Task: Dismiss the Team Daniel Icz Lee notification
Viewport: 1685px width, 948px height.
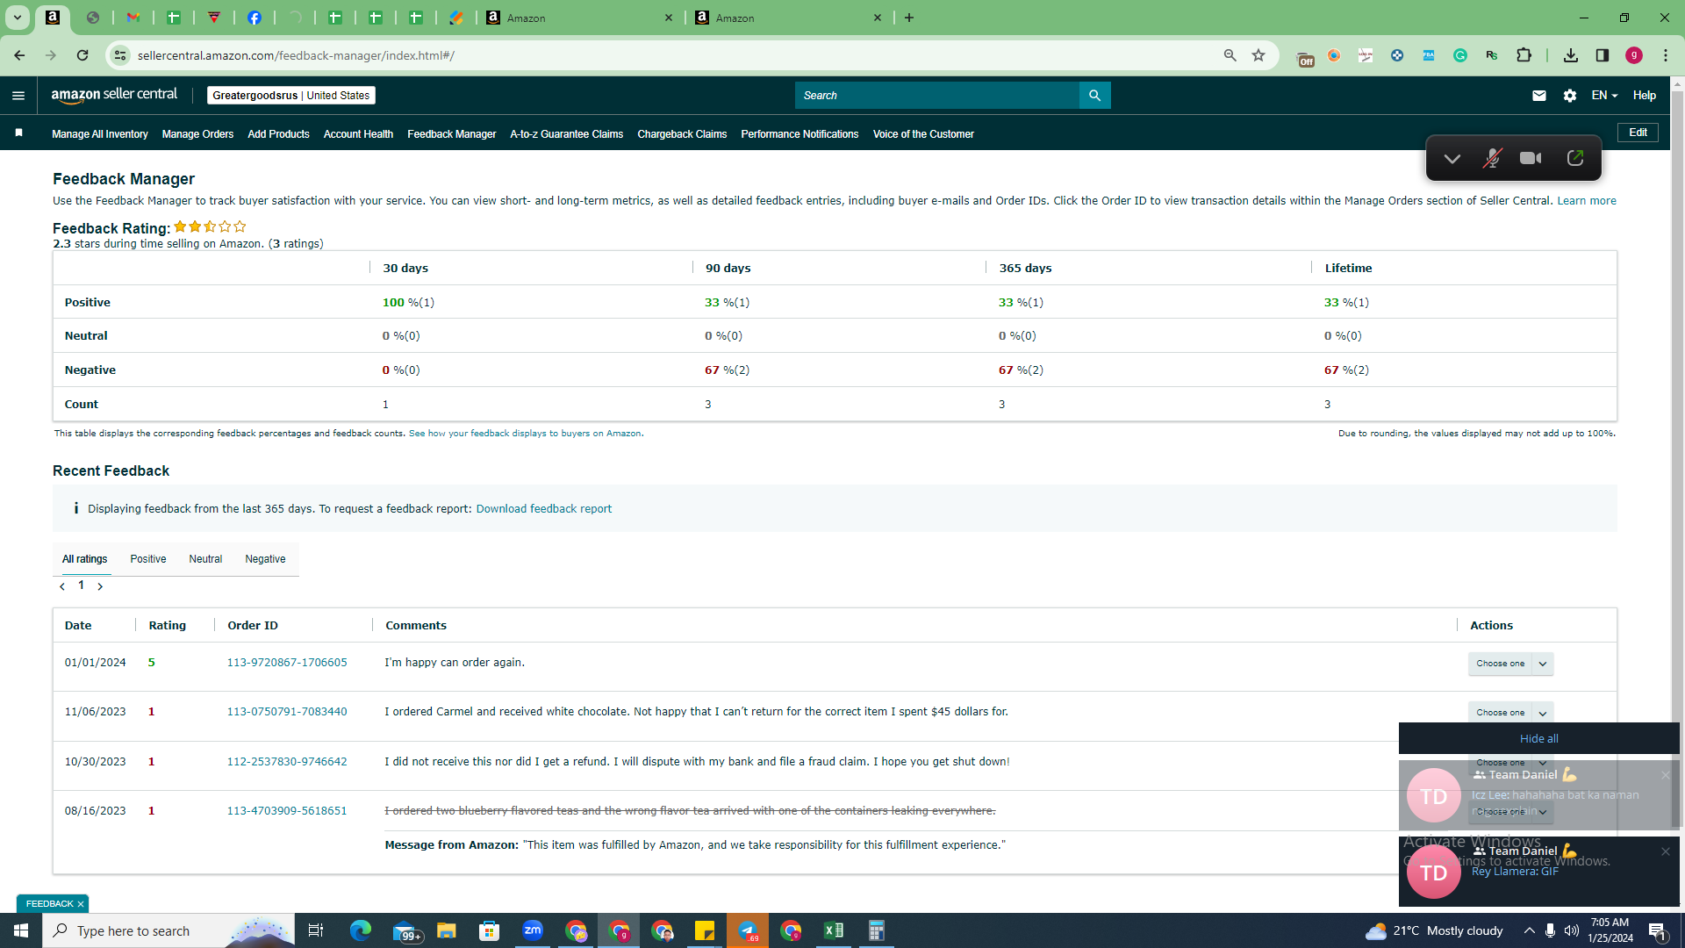Action: coord(1666,775)
